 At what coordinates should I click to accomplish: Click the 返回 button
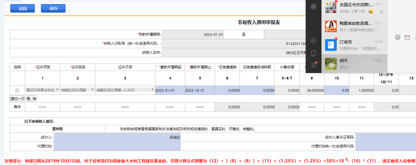(23, 8)
